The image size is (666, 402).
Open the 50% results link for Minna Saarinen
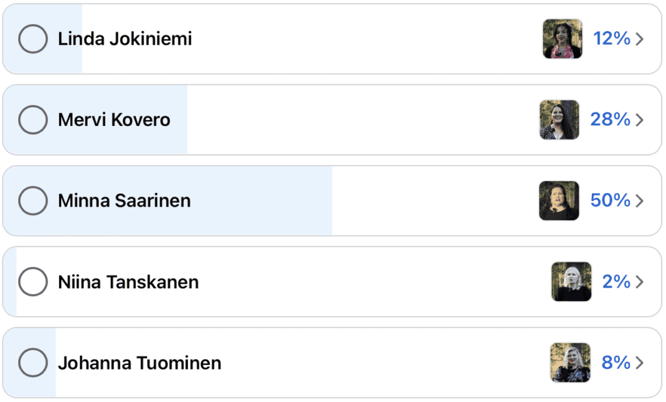611,201
